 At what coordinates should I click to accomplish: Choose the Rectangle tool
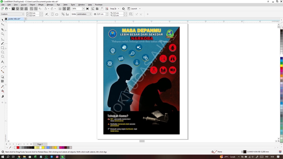point(3,48)
